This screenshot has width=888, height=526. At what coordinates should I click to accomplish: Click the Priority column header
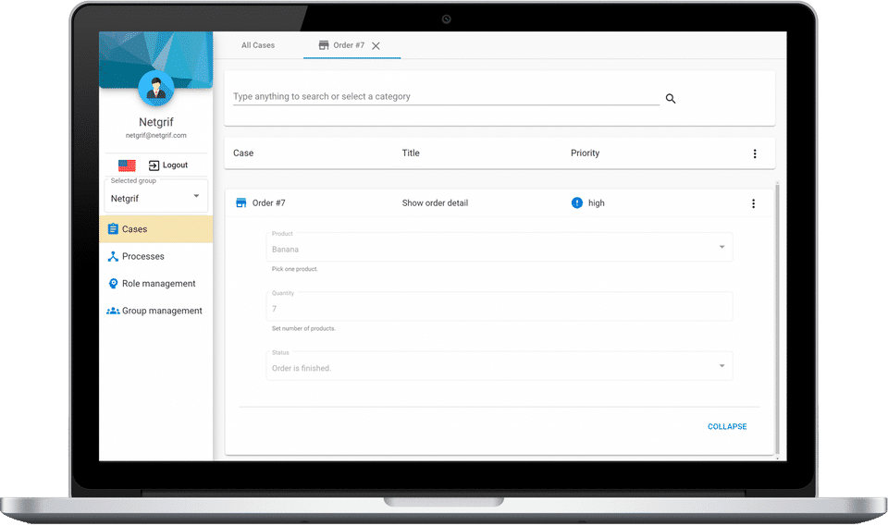[x=585, y=153]
